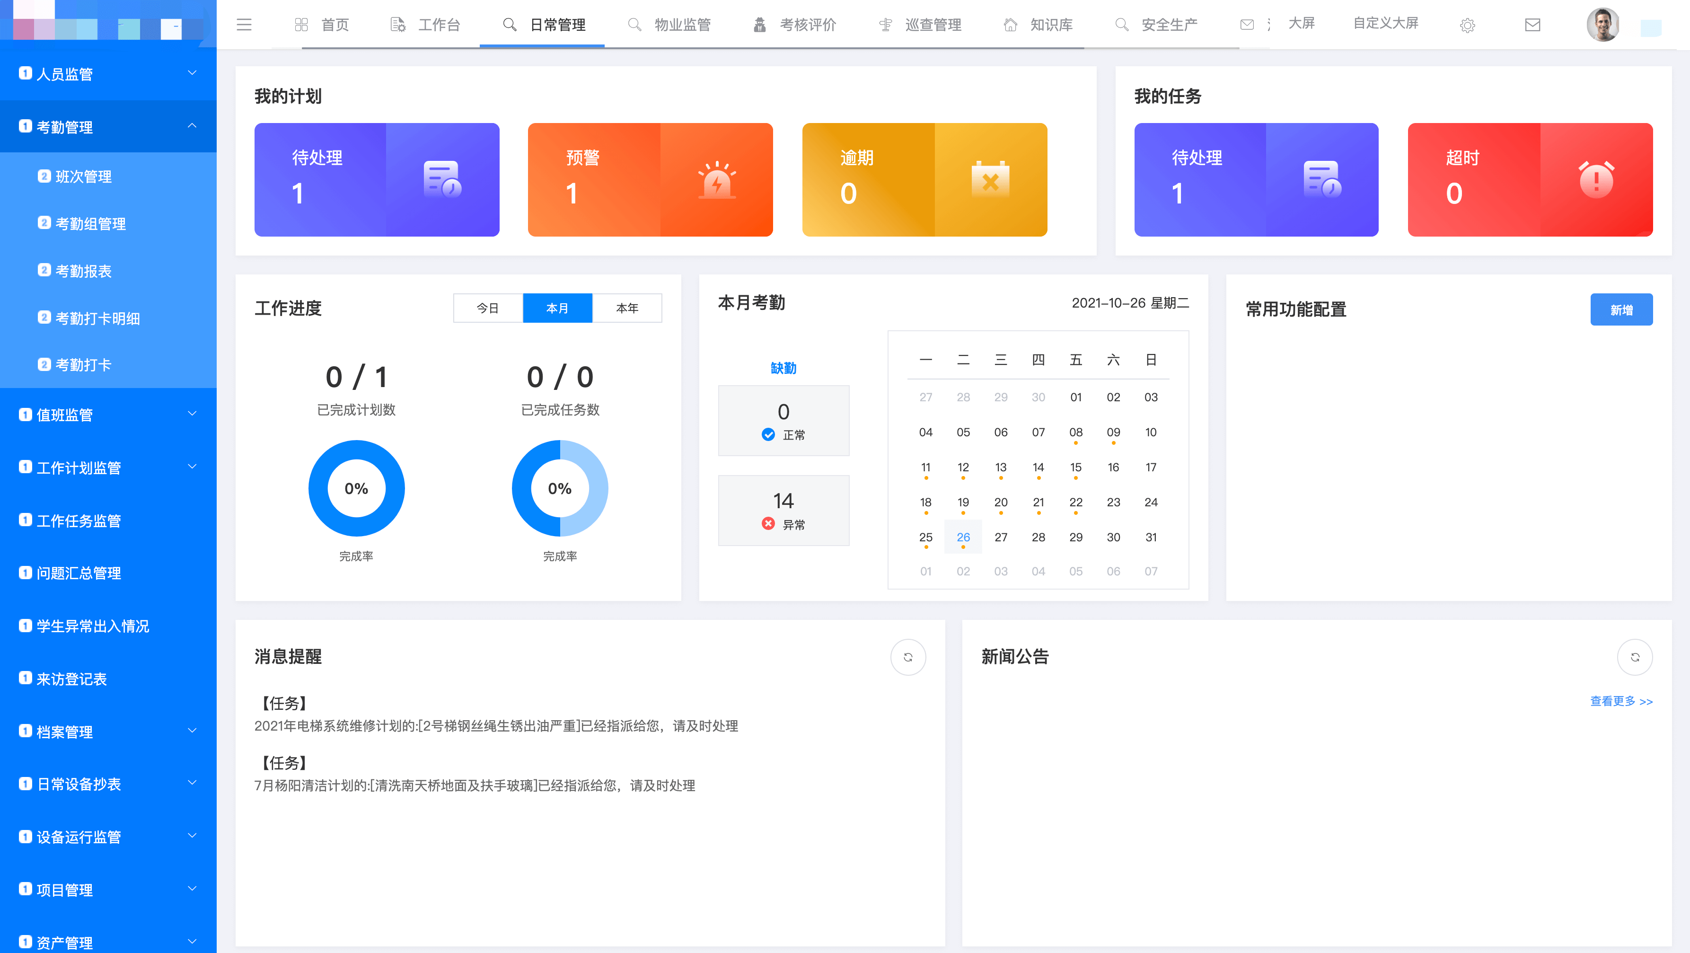Switch work progress to 今日
The width and height of the screenshot is (1690, 953).
click(487, 309)
